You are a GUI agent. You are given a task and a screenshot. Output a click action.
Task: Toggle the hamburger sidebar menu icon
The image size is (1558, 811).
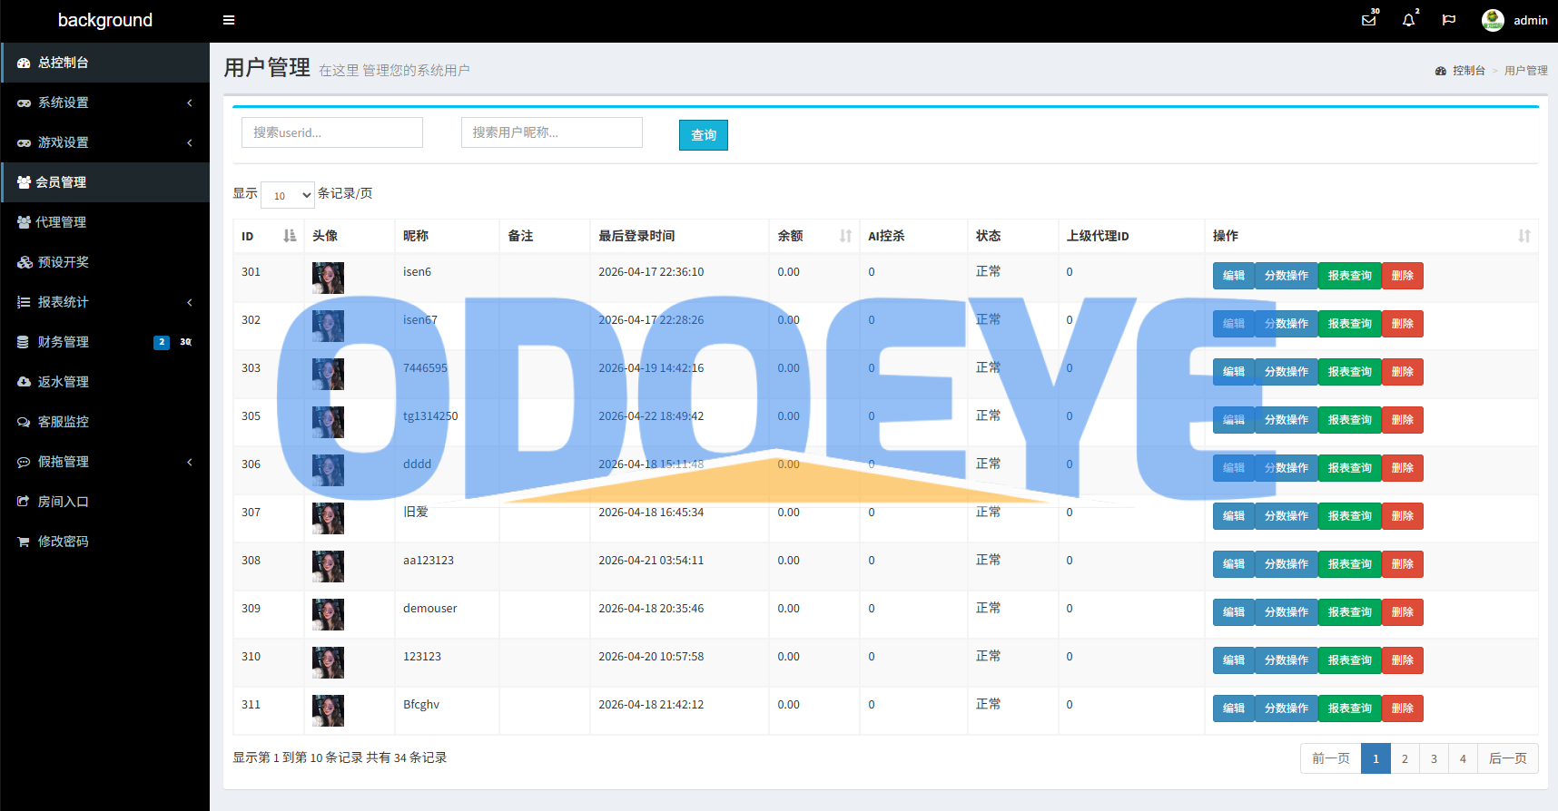click(x=229, y=20)
